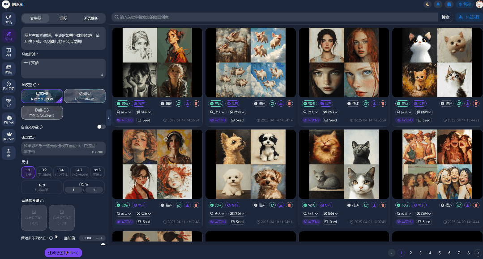Screen dimensions: 483x259
Task: Switch to the 混图 tab
Action: point(64,18)
